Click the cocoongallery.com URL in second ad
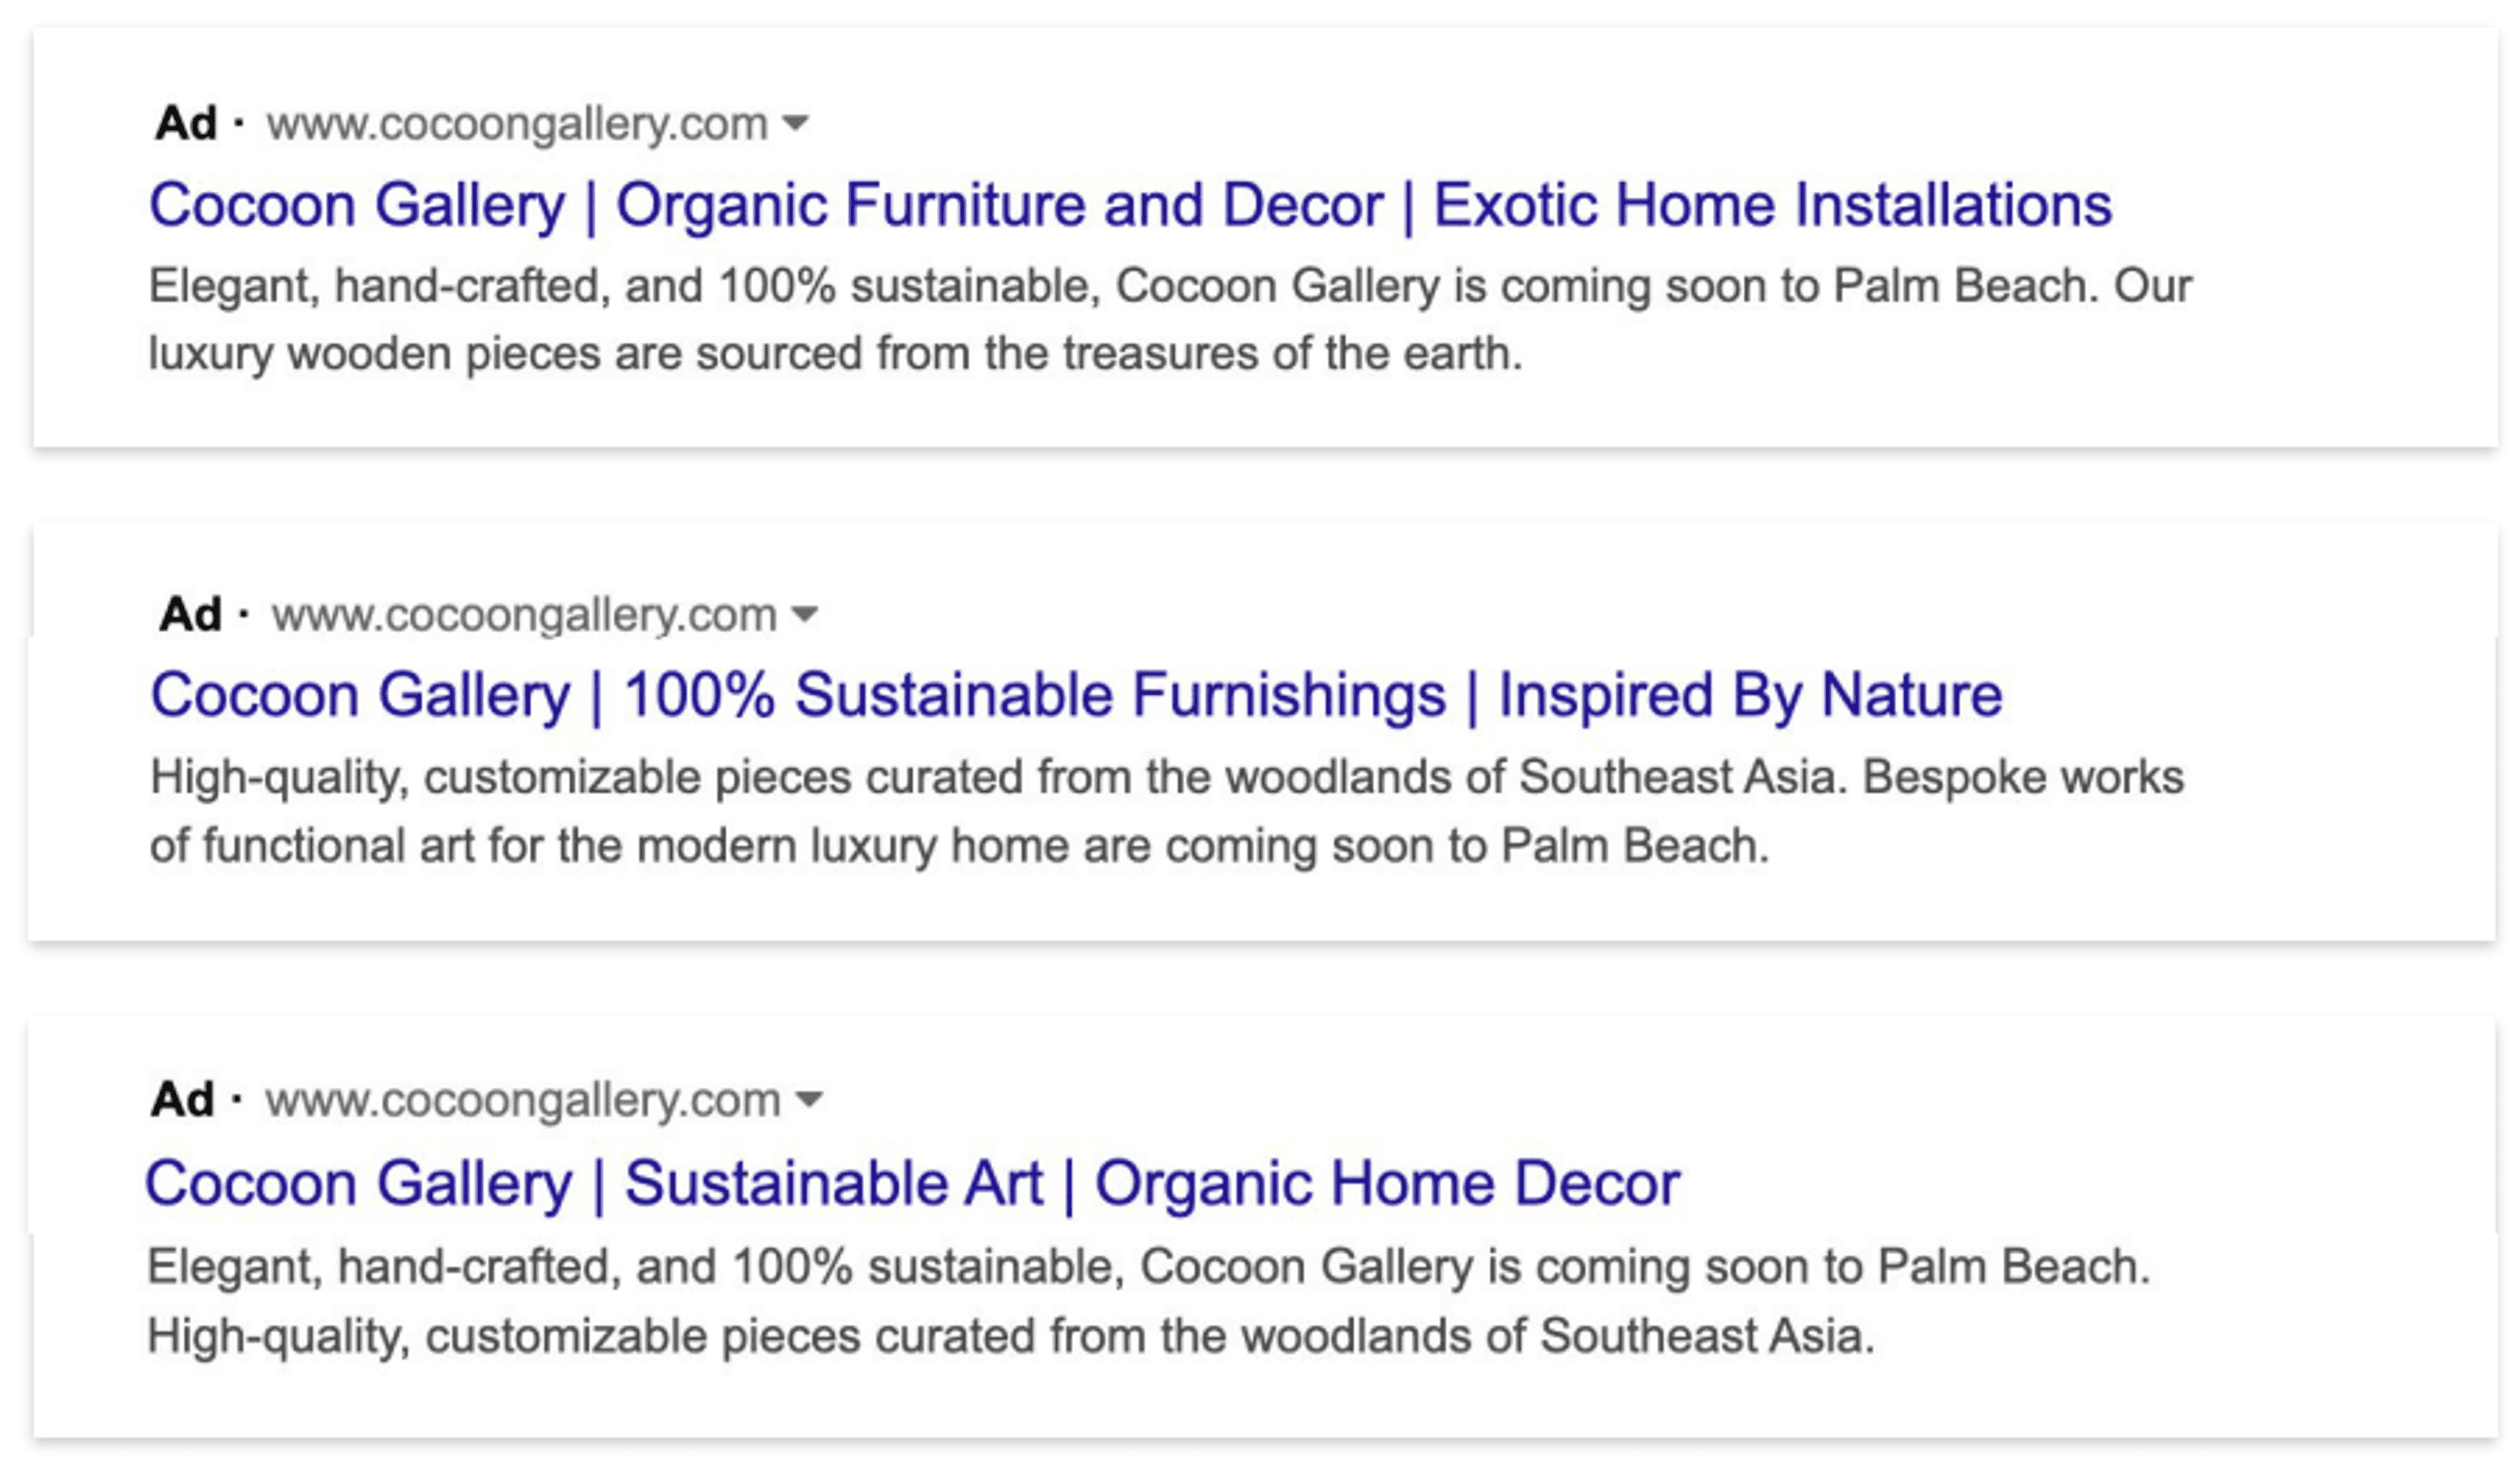This screenshot has height=1468, width=2520. click(x=524, y=614)
